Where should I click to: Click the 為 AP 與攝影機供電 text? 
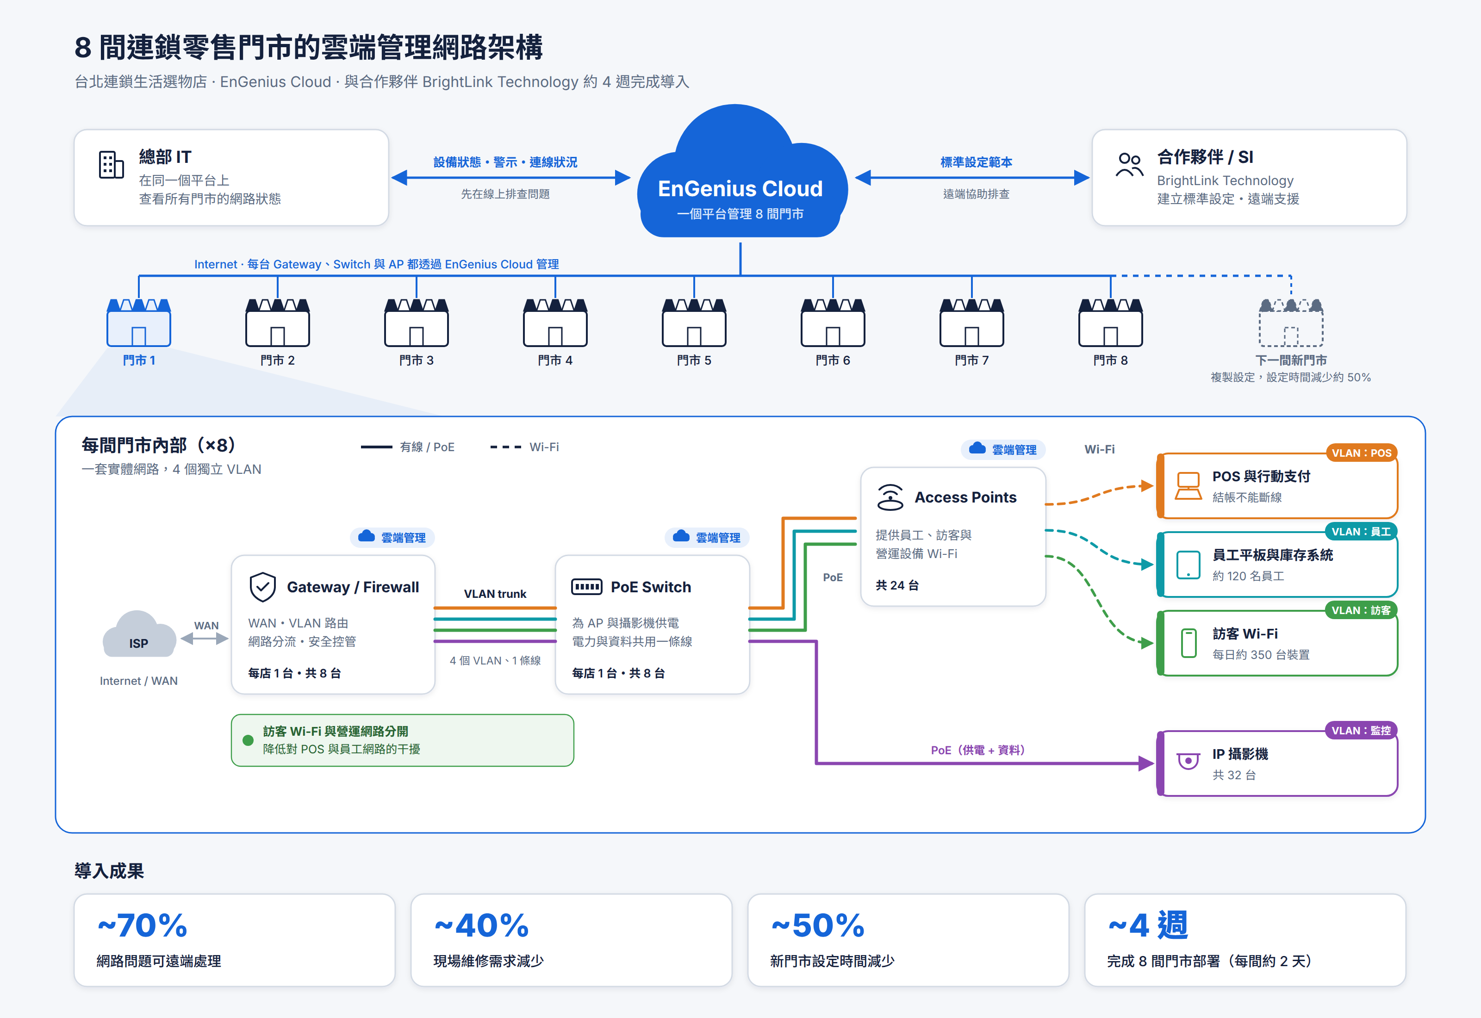(x=625, y=622)
